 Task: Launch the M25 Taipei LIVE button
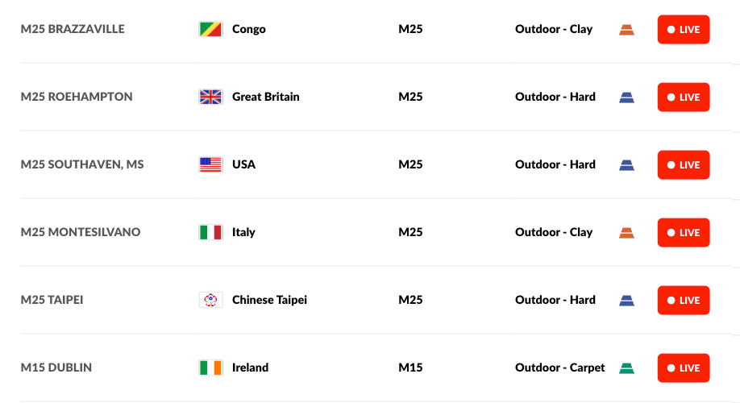[683, 301]
